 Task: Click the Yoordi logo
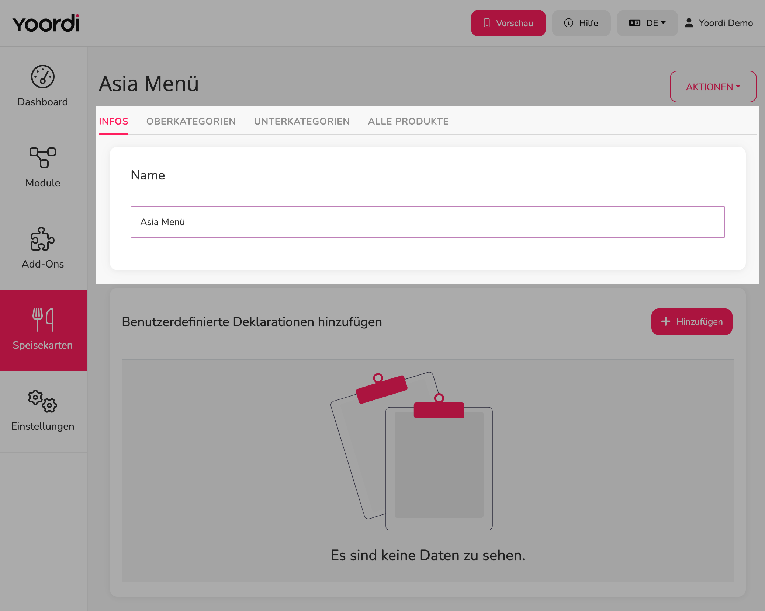click(46, 23)
